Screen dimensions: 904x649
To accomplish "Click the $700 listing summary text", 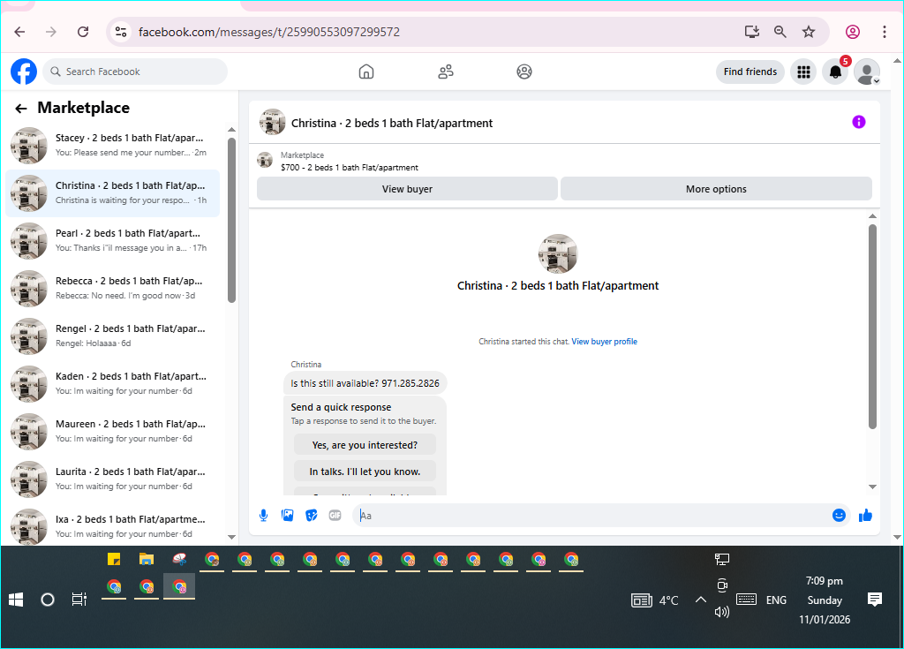I will [x=350, y=167].
